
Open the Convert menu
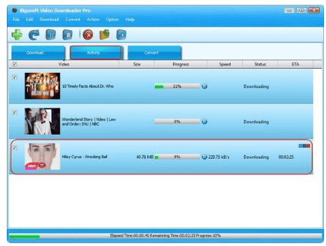tap(73, 20)
